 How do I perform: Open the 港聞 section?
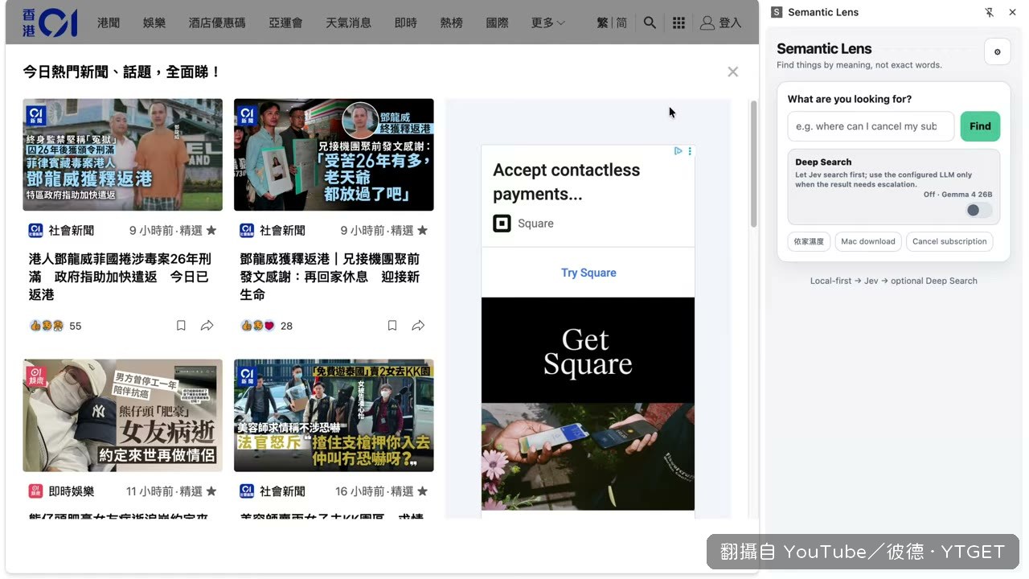[x=109, y=23]
